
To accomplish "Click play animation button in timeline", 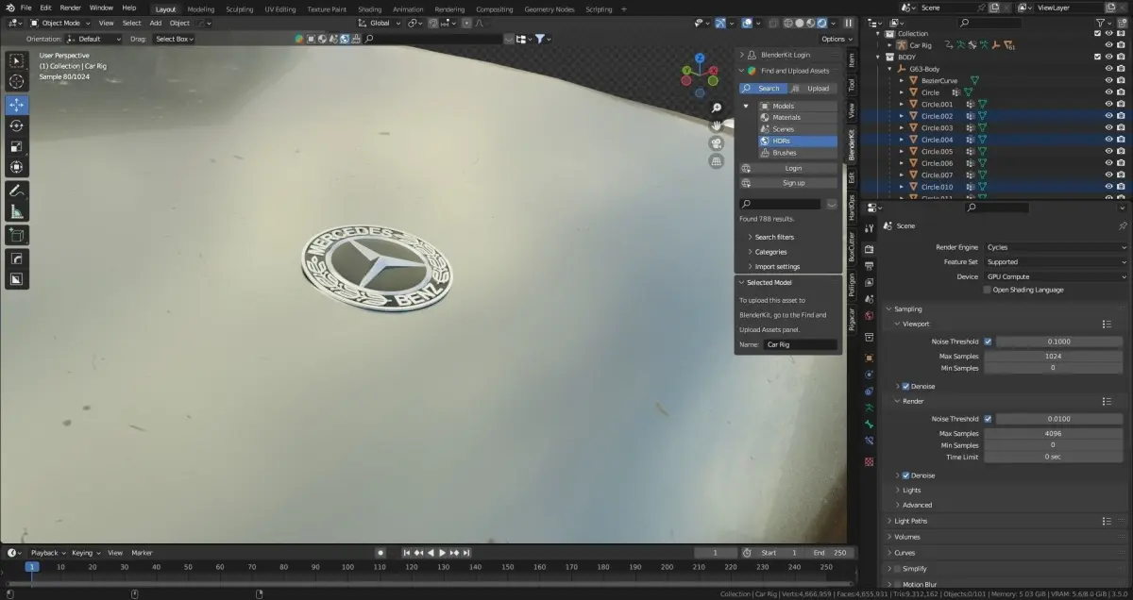I will [x=441, y=553].
